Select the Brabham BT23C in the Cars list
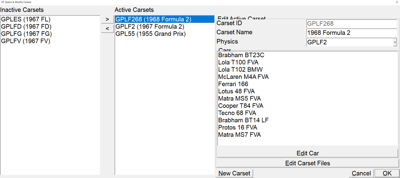Viewport: 400px width, 178px height. pyautogui.click(x=241, y=55)
